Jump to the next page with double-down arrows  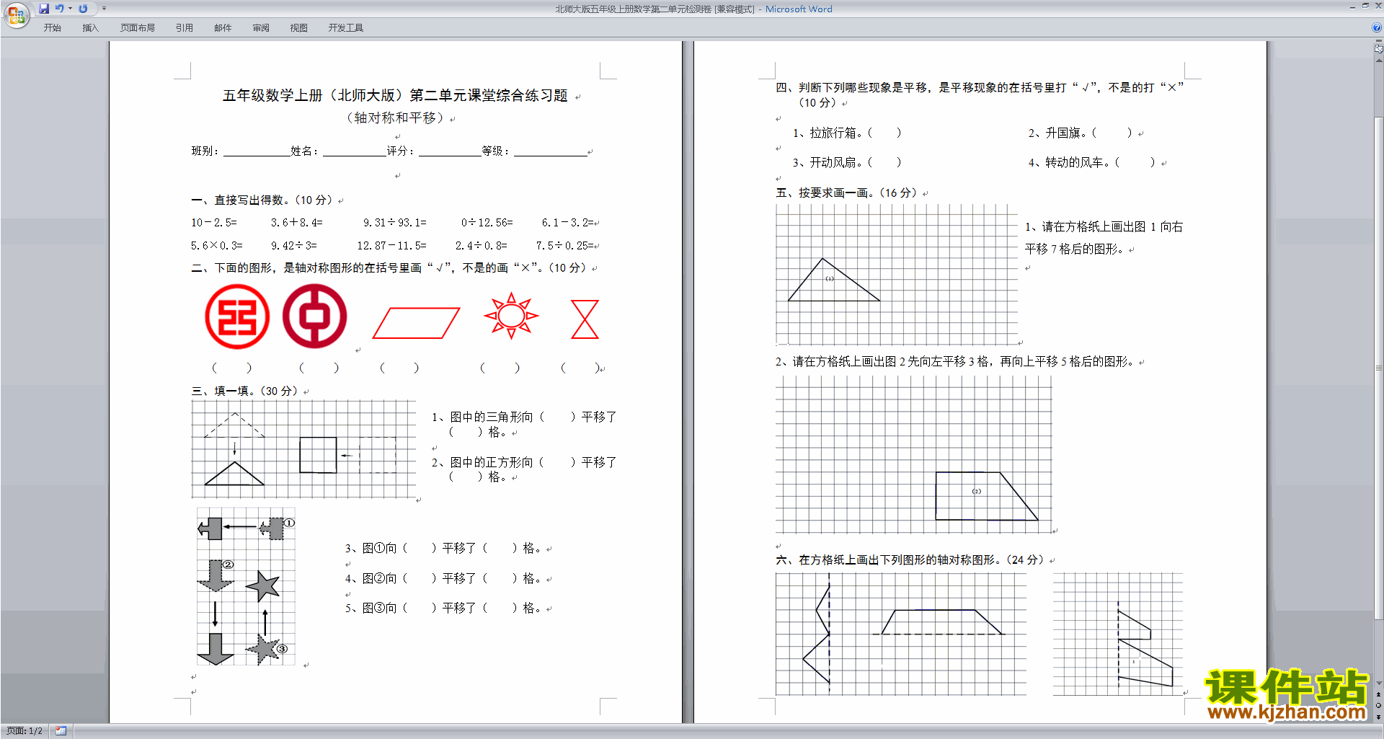coord(1378,717)
